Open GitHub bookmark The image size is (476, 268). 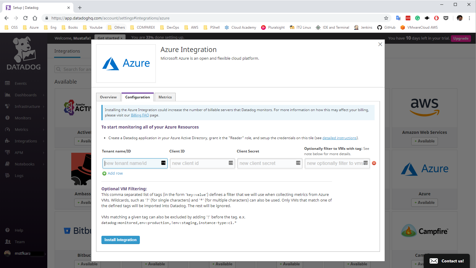pos(386,27)
